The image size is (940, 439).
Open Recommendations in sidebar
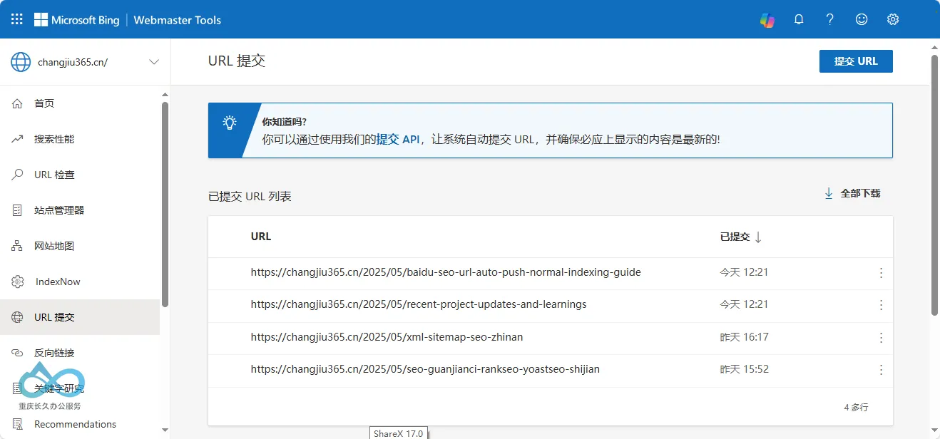point(80,424)
